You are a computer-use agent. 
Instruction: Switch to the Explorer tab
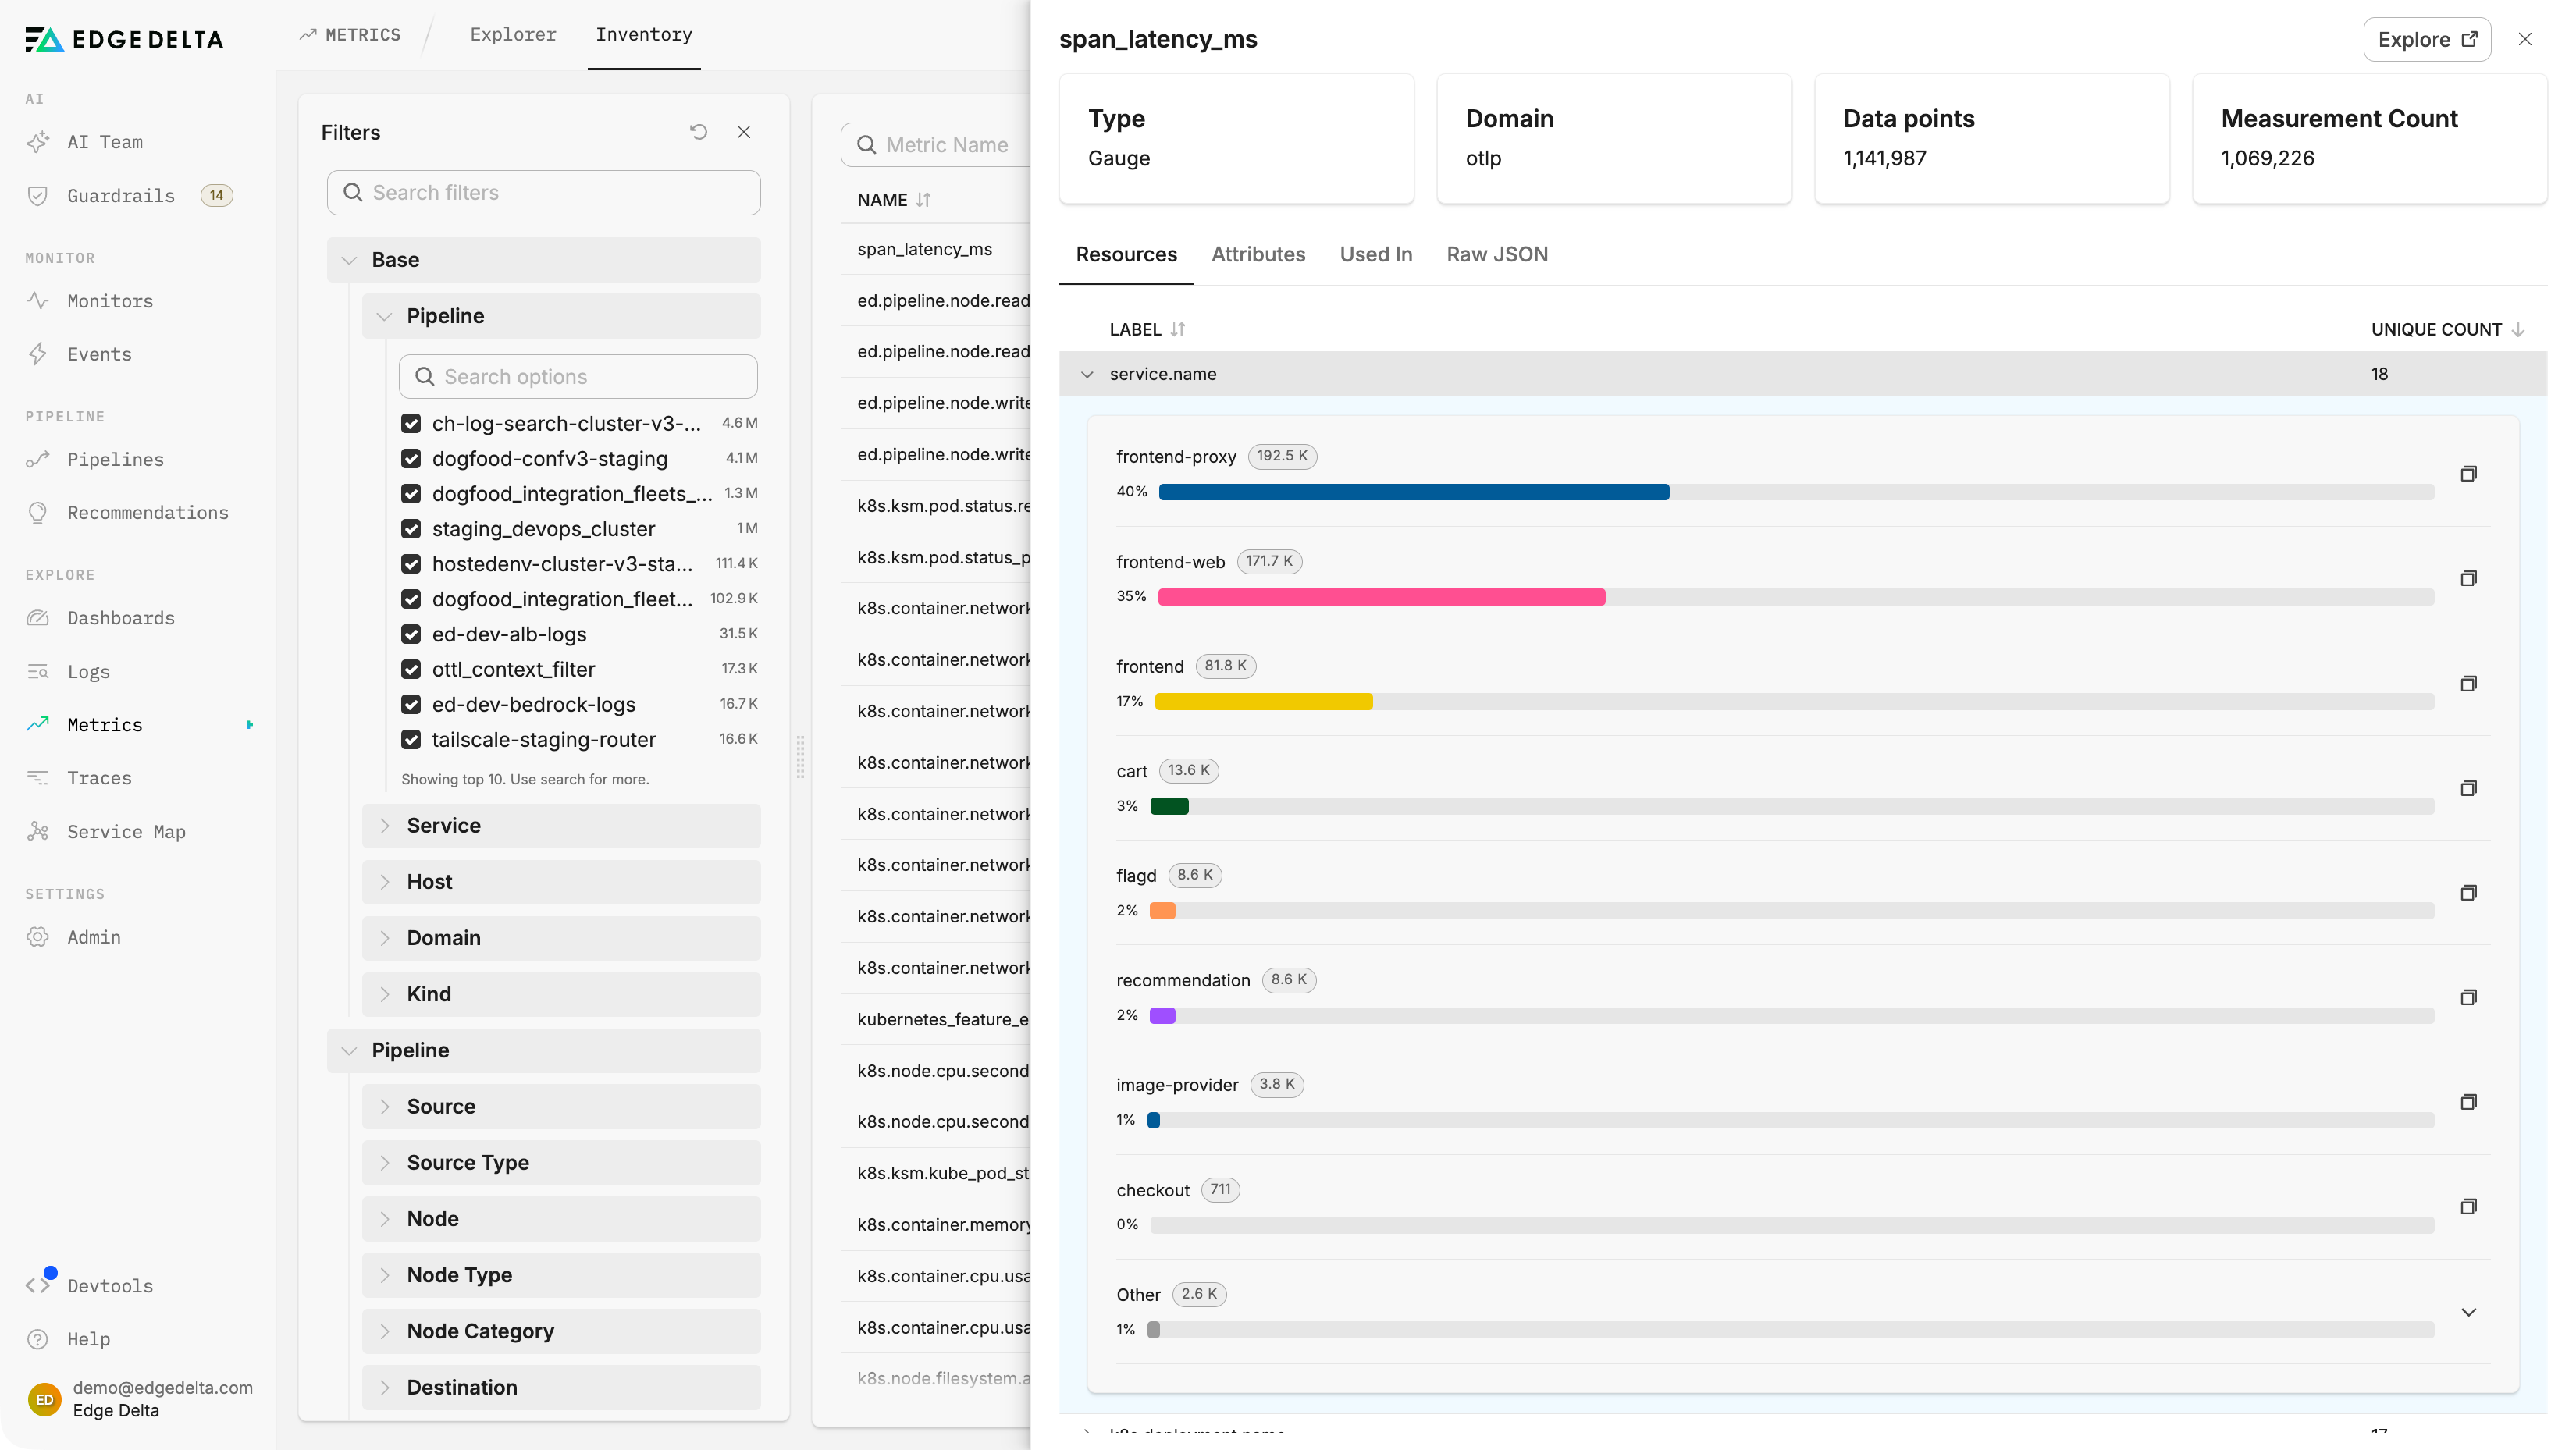tap(513, 35)
